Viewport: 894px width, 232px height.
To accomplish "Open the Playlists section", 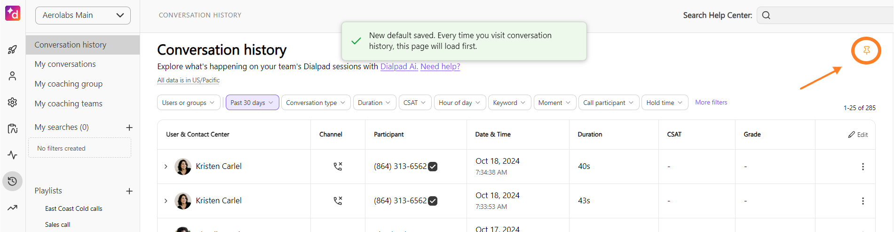I will coord(48,191).
